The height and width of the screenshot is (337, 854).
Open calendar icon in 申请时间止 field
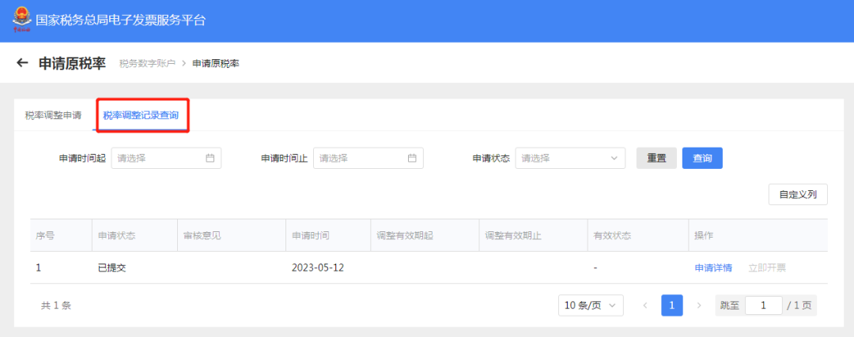[412, 158]
